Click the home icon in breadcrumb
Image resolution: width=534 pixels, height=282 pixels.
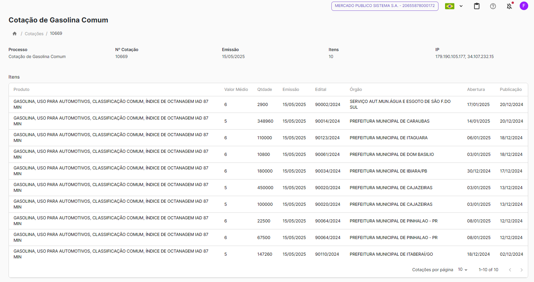(x=15, y=34)
